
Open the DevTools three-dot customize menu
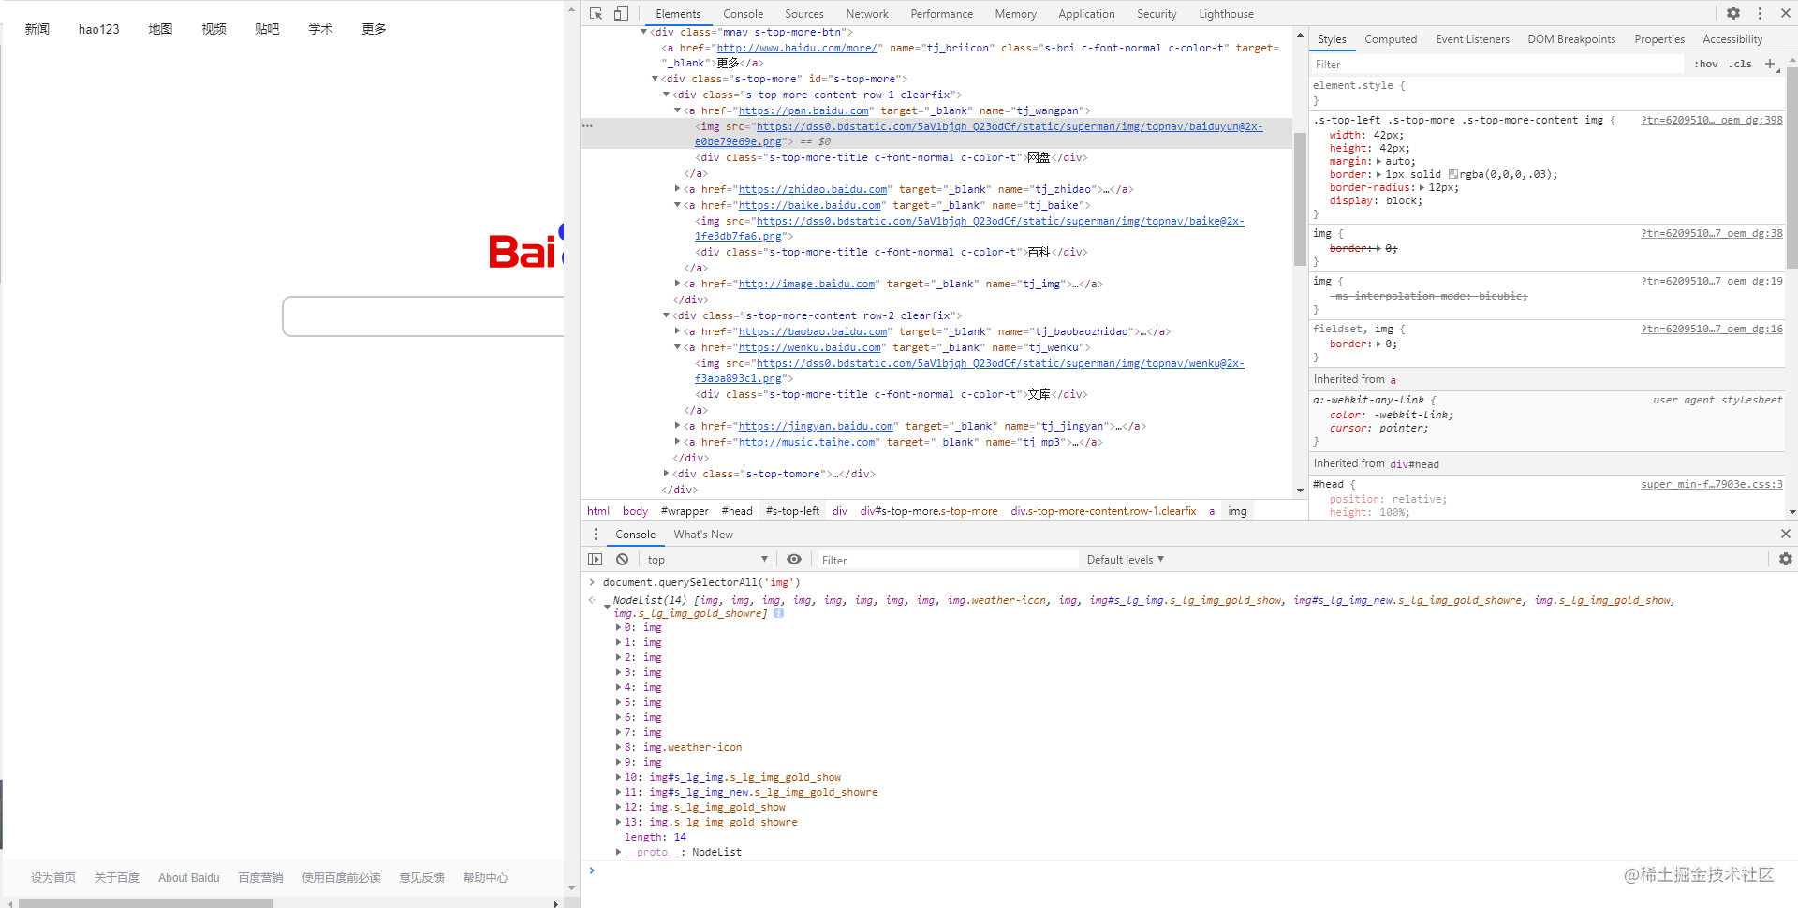pyautogui.click(x=1760, y=13)
